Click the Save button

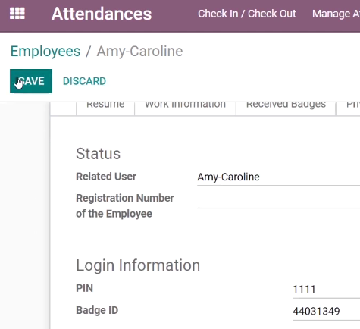[31, 81]
